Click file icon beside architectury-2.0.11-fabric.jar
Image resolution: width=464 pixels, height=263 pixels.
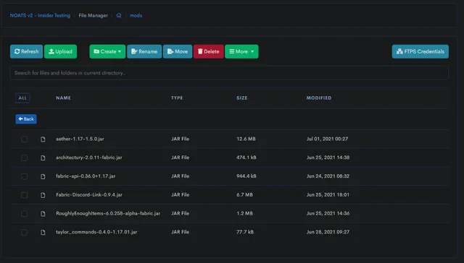coord(43,158)
